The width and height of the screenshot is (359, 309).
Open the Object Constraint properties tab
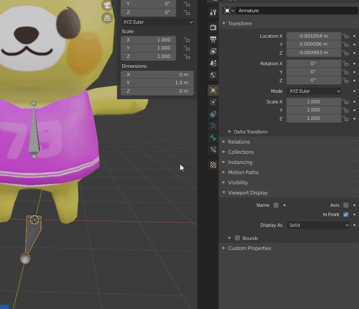[213, 114]
